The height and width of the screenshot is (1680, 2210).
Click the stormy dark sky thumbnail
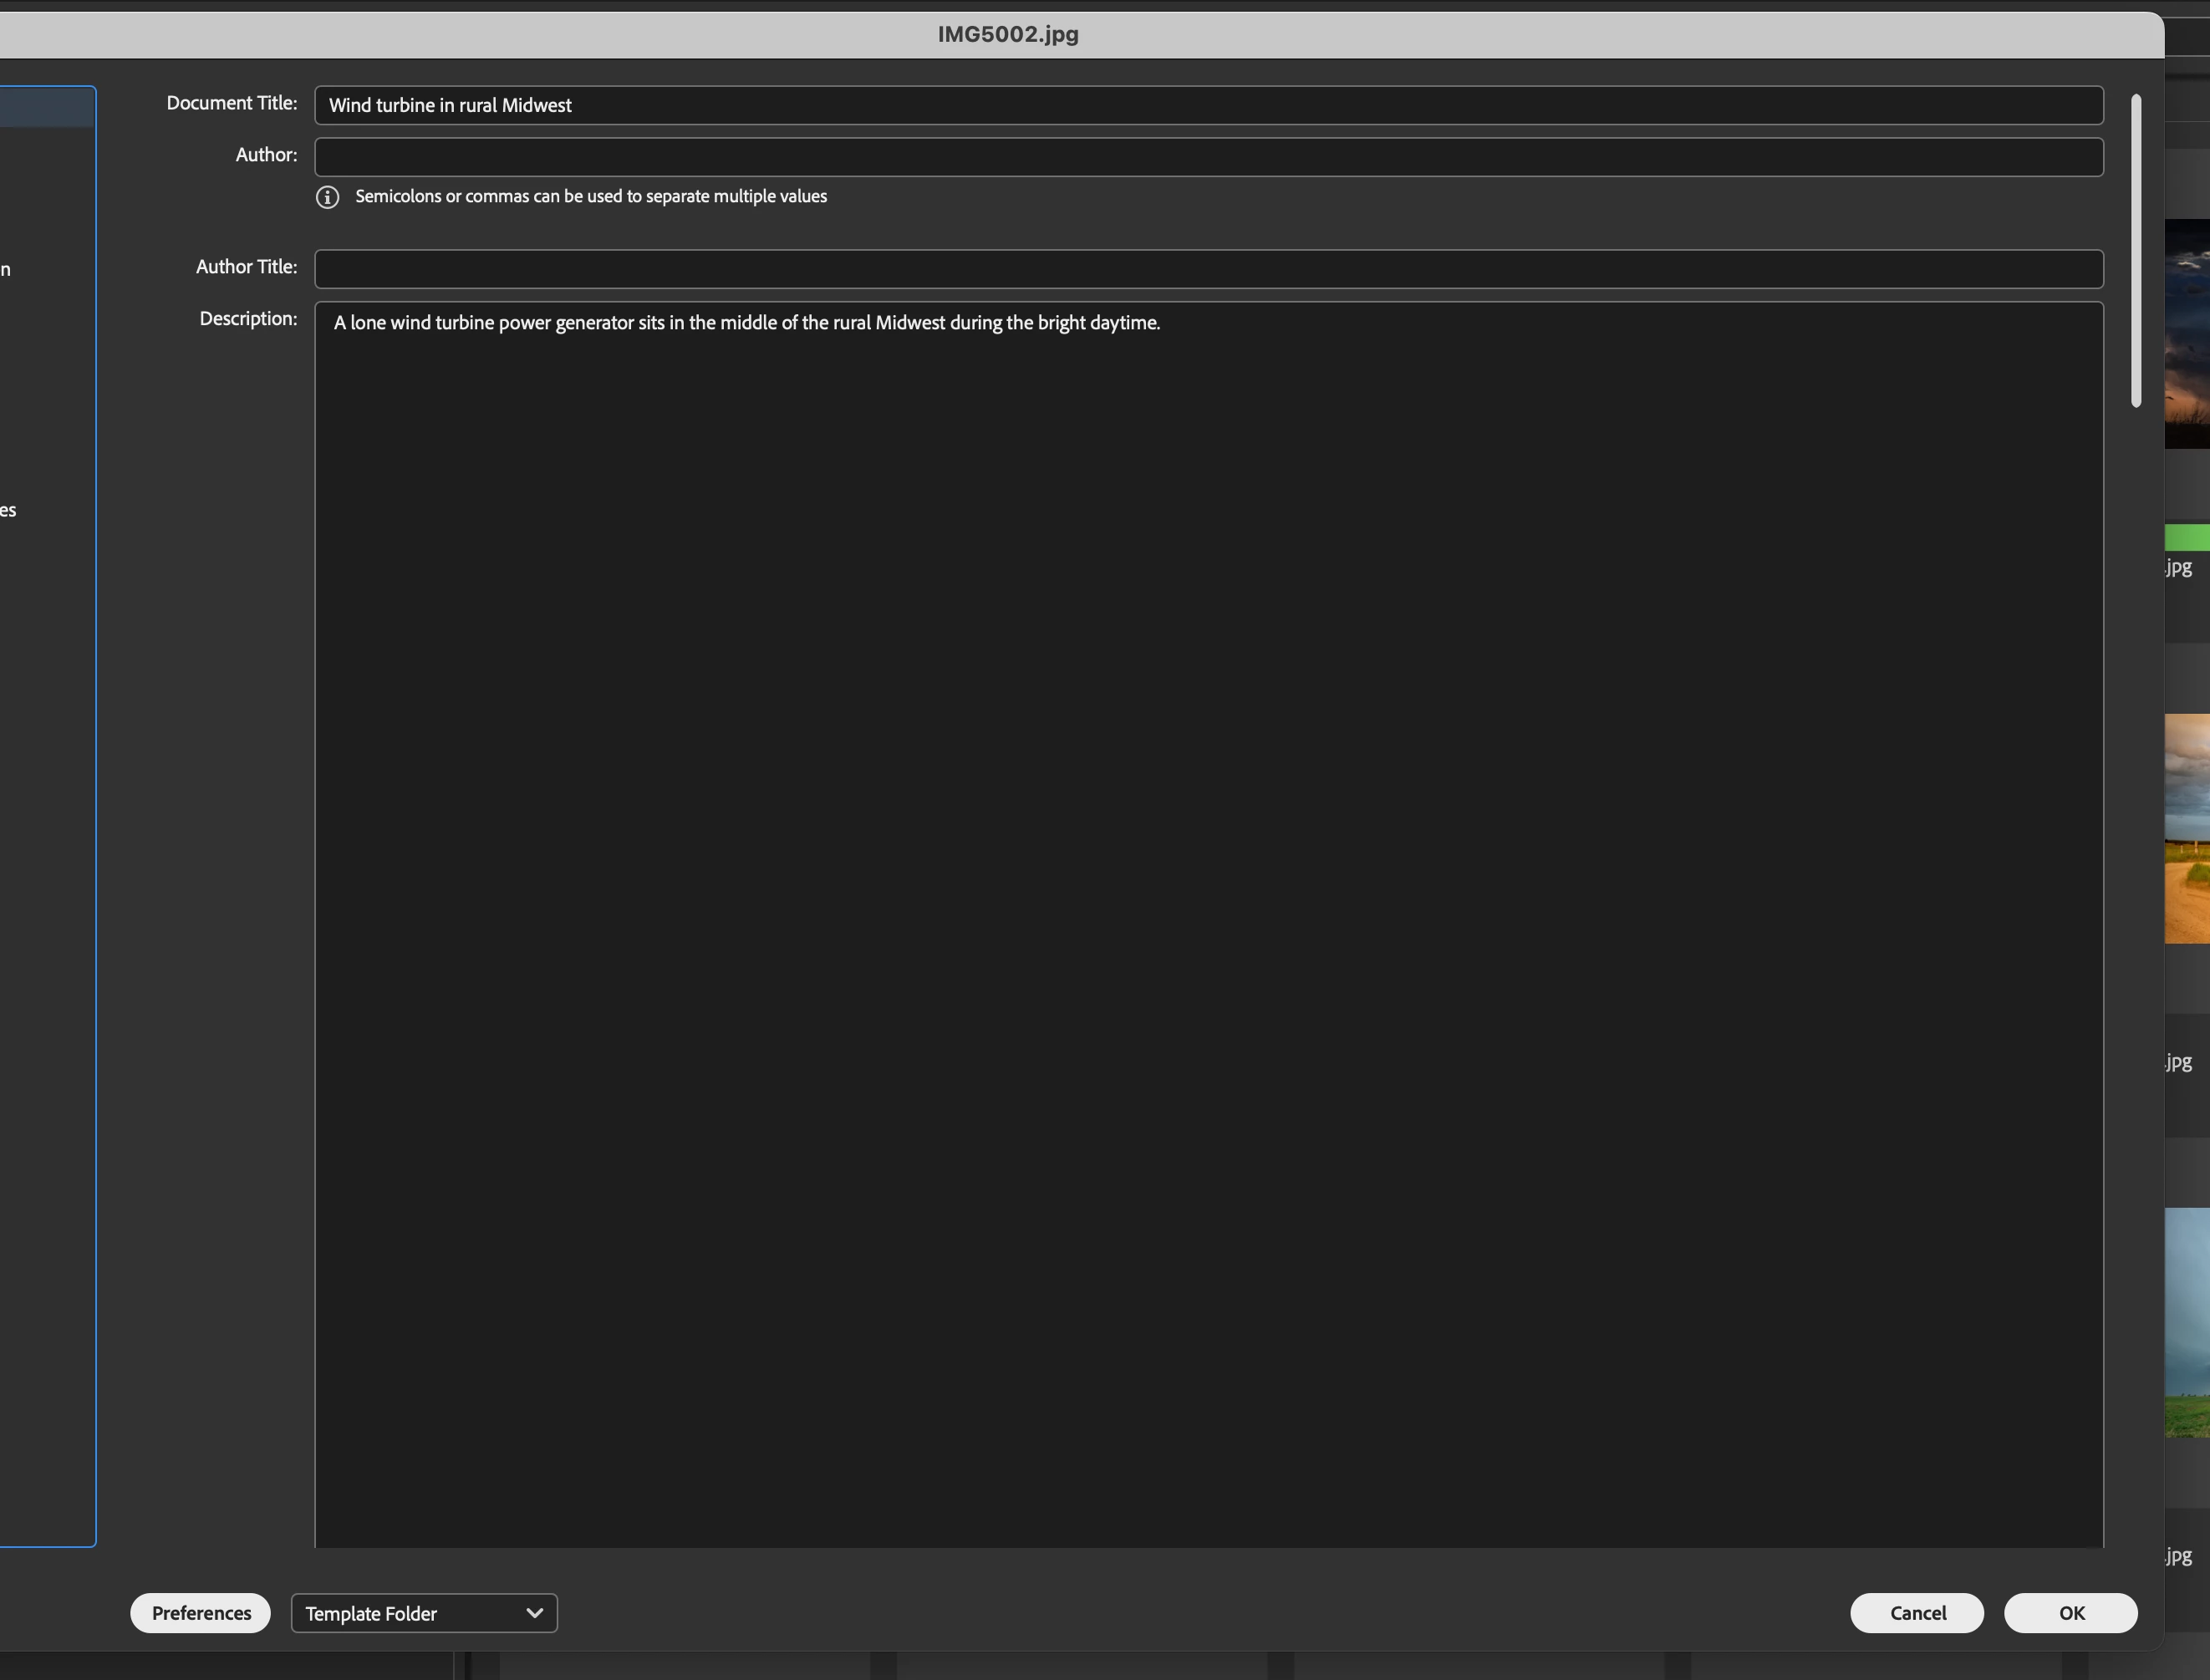pos(2187,333)
